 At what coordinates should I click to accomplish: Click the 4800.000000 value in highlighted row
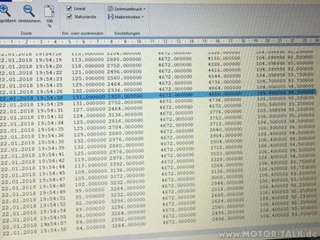tap(225, 93)
